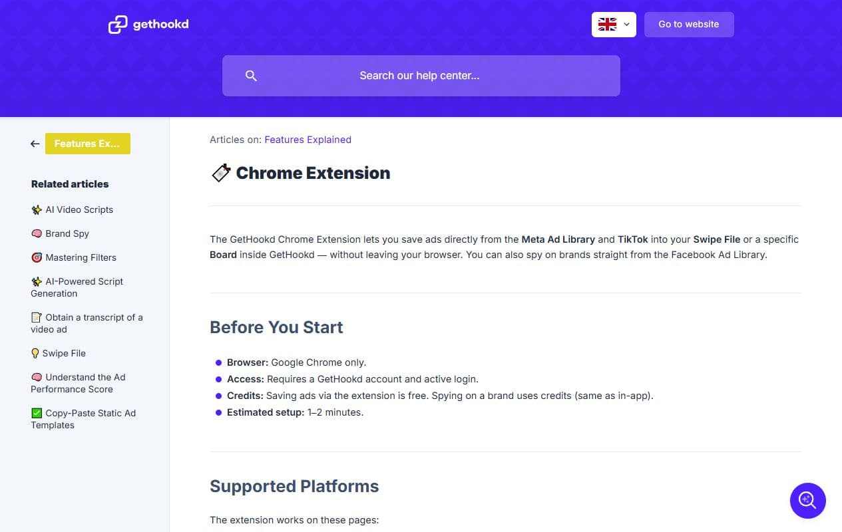This screenshot has height=532, width=842.
Task: Click the Chrome Extension heading
Action: click(x=313, y=173)
